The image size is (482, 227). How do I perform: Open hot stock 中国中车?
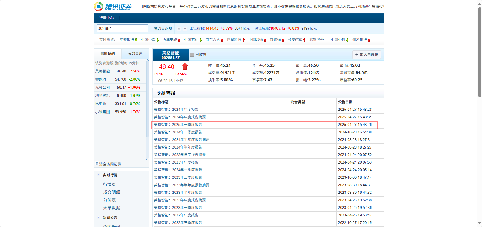click(148, 40)
